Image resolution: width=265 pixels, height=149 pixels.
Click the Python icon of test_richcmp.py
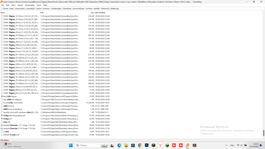(2, 96)
